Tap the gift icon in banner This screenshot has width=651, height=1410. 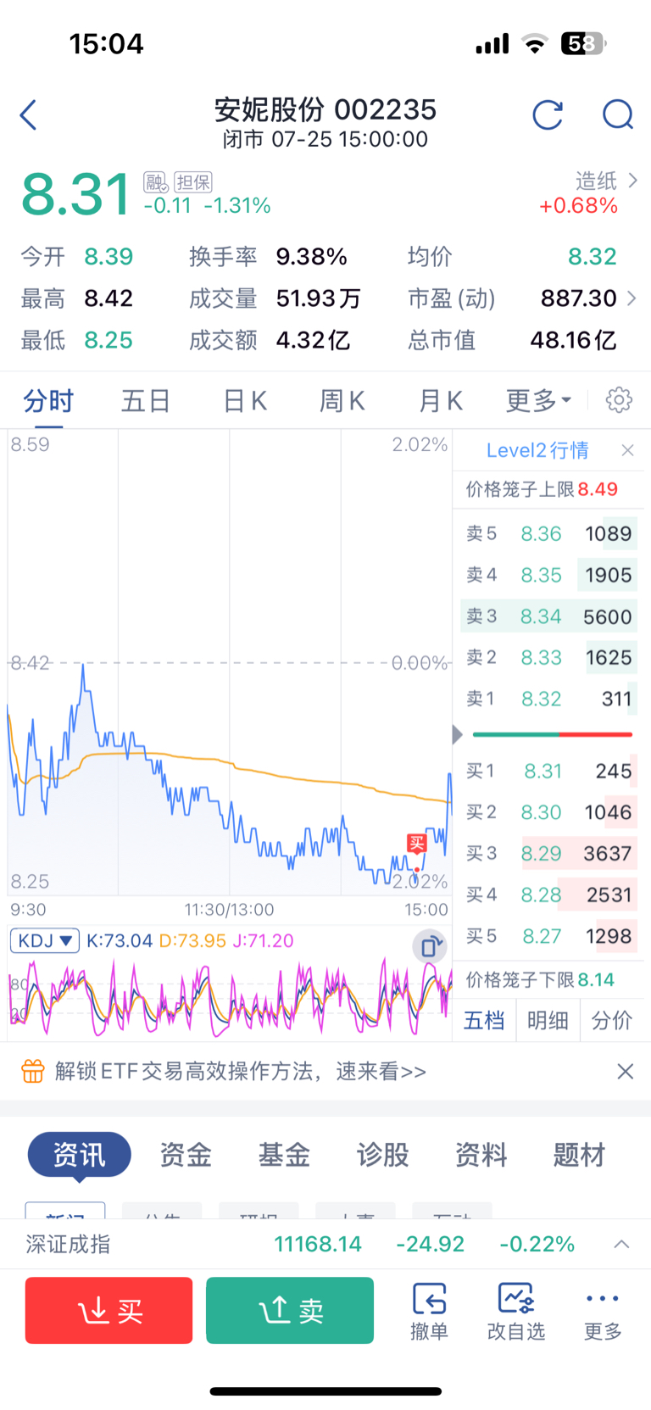click(x=33, y=1072)
